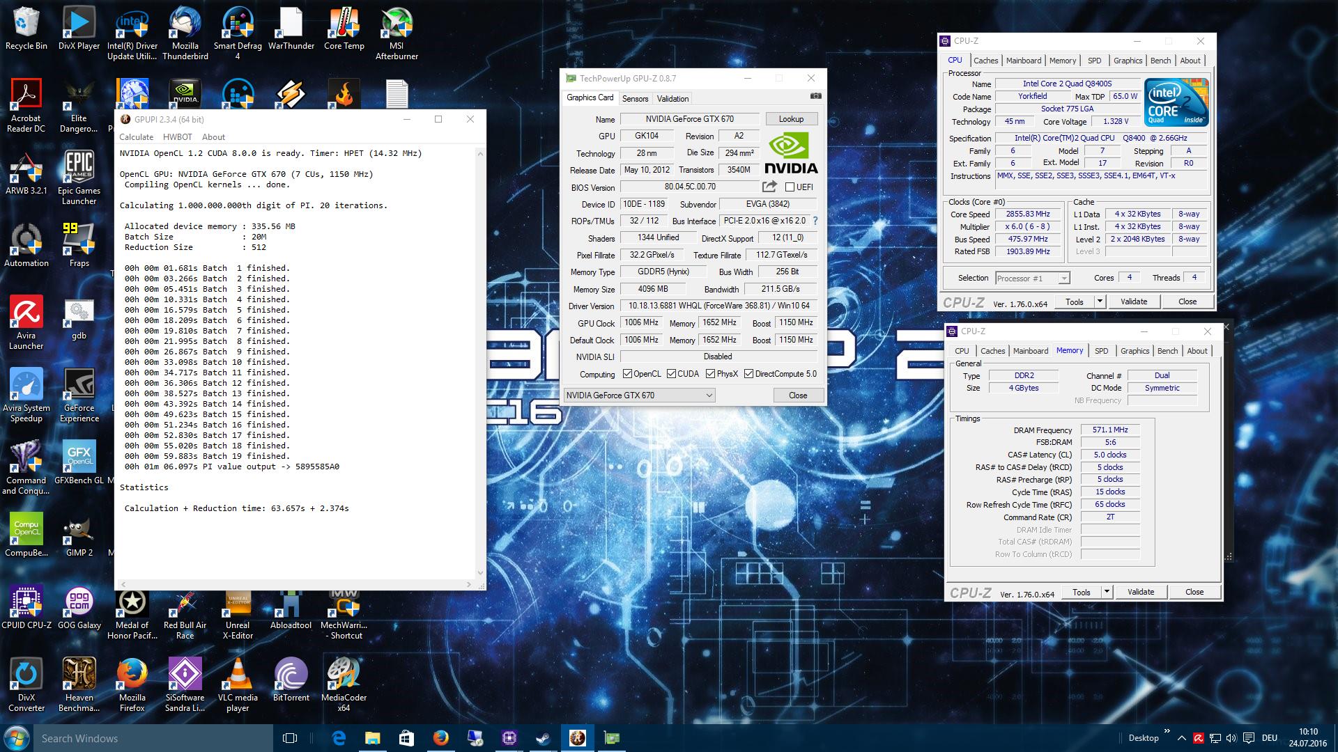The width and height of the screenshot is (1338, 752).
Task: Click Search Windows taskbar field
Action: coord(152,738)
